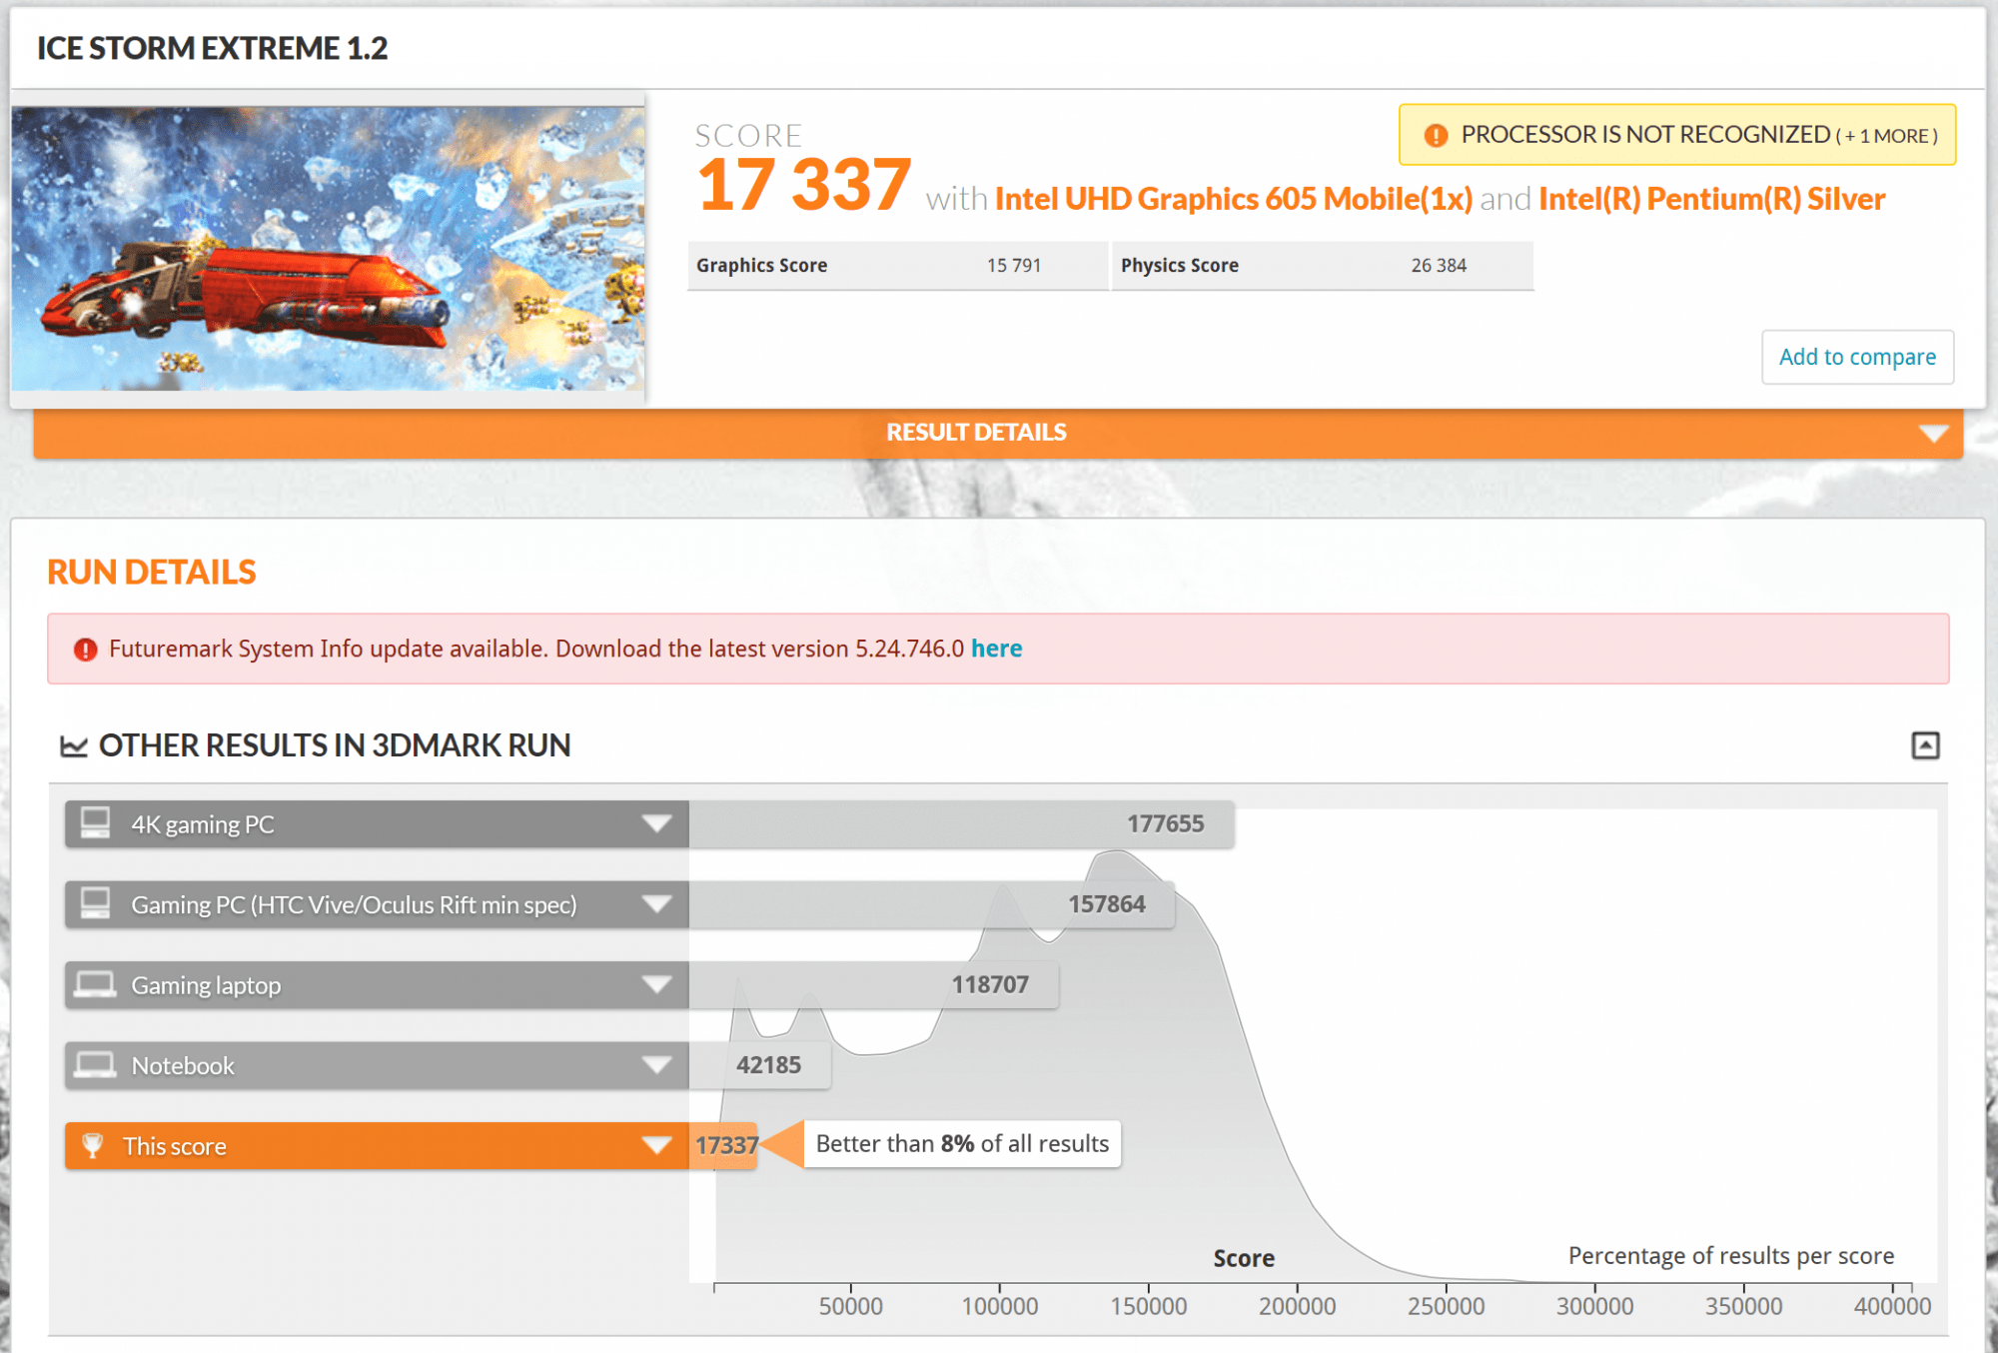Expand the Gaming PC (HTC Vive/Oculus Rift) arrow
This screenshot has width=1998, height=1353.
tap(656, 904)
